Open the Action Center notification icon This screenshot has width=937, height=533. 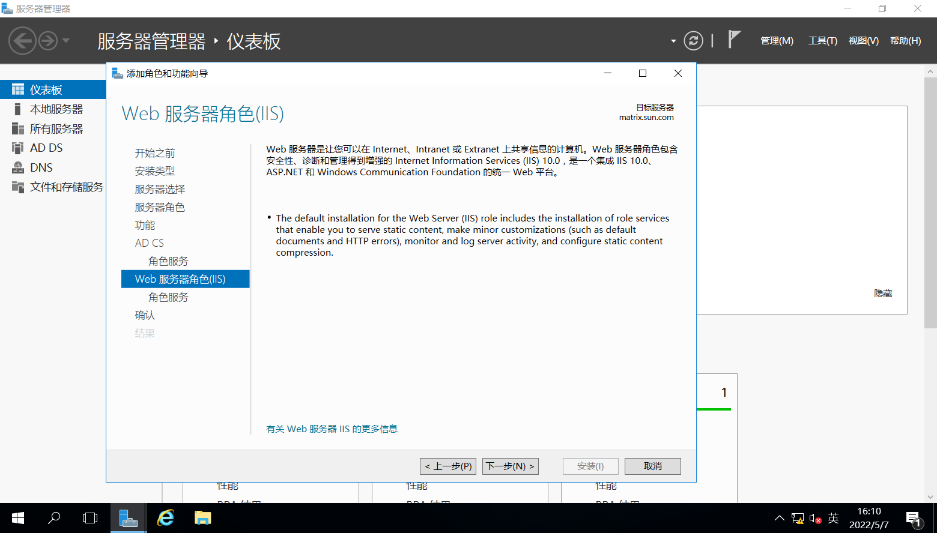point(914,519)
